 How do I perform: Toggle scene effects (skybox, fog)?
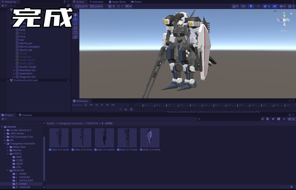point(265,6)
